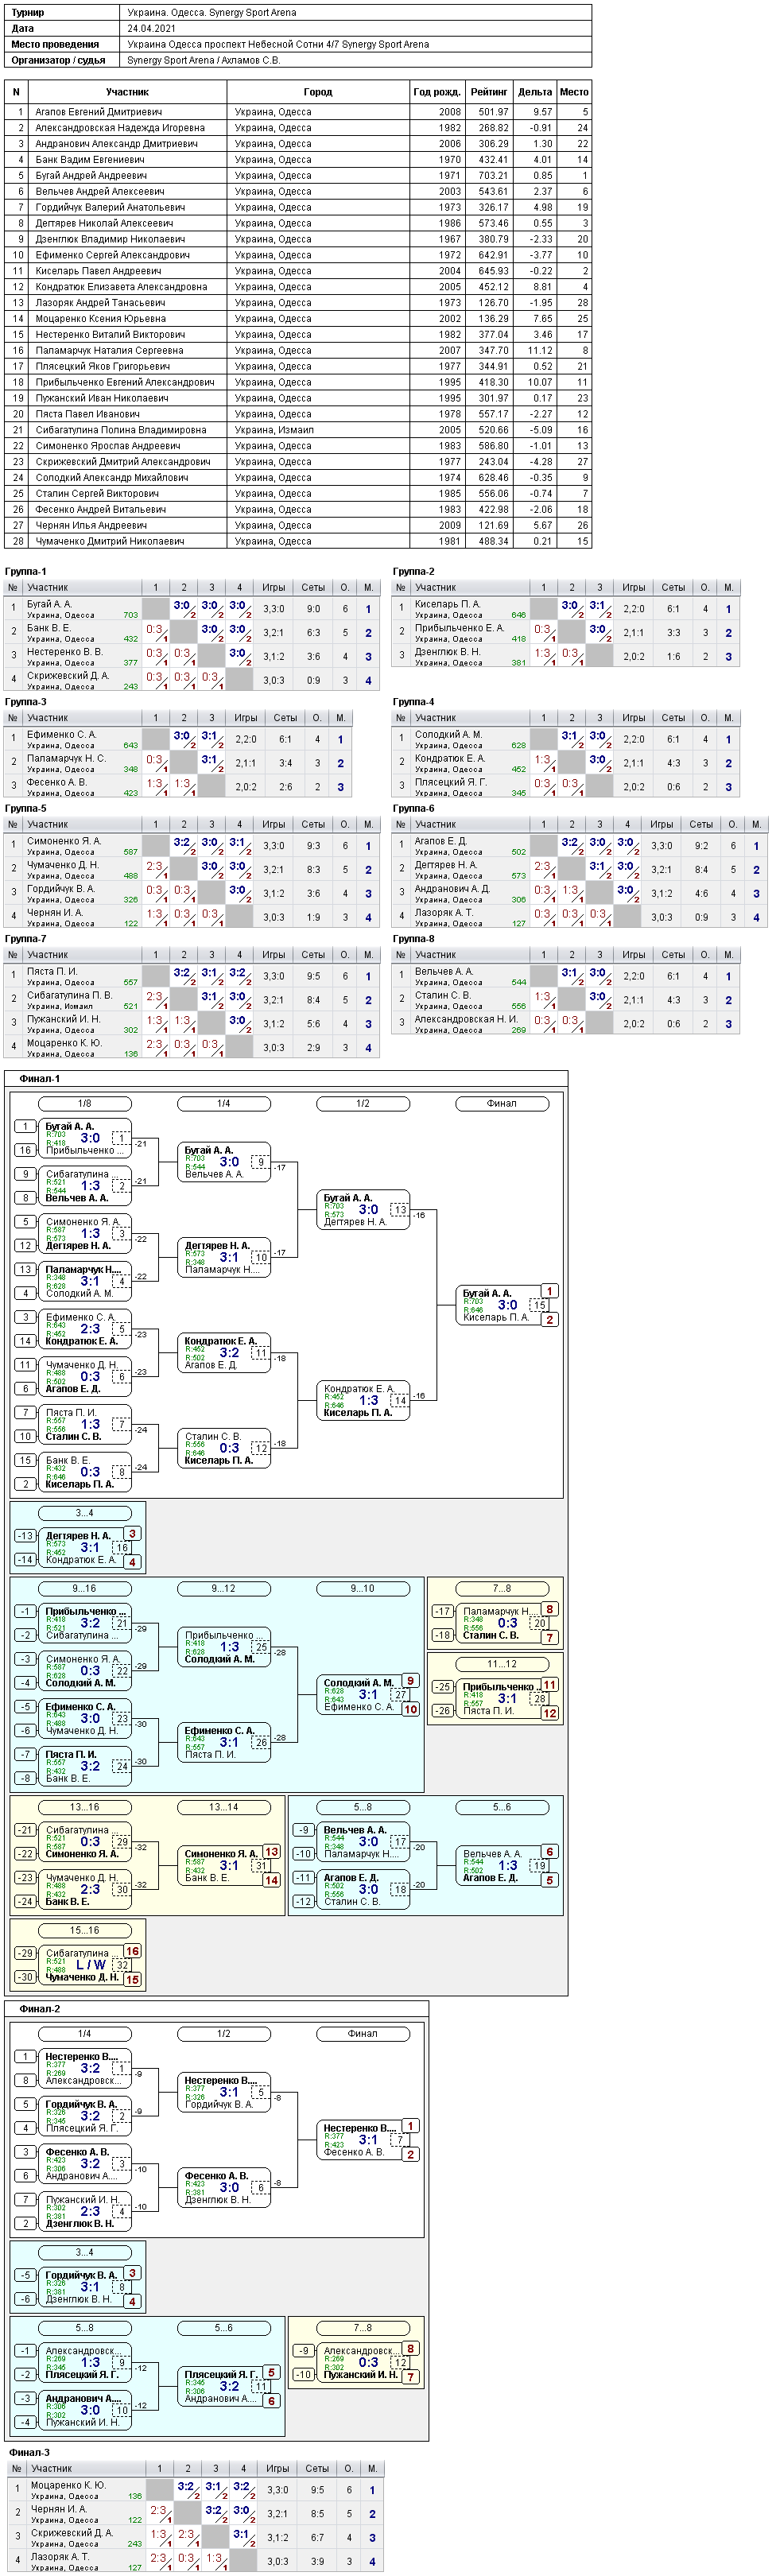The image size is (776, 2576).
Task: Click the Финал-2 section heading
Action: point(40,2008)
